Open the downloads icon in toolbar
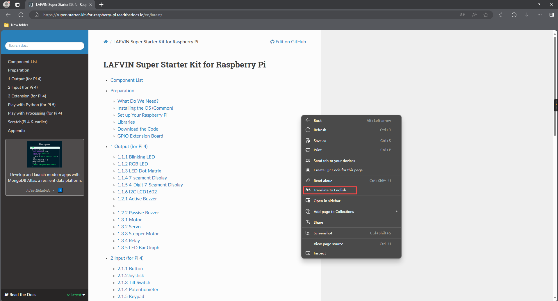The image size is (558, 301). click(x=527, y=15)
